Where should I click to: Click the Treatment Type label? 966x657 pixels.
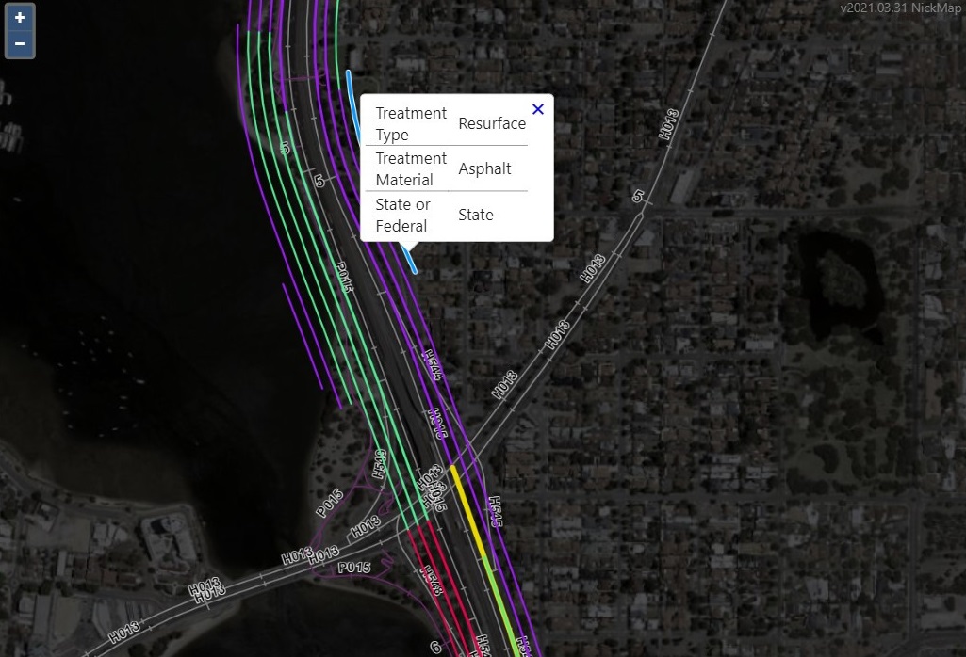(410, 123)
